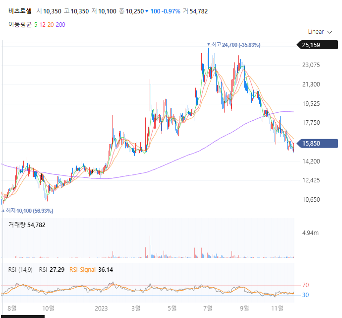Click the high price 고 10,350
This screenshot has height=318, width=342.
(x=76, y=11)
